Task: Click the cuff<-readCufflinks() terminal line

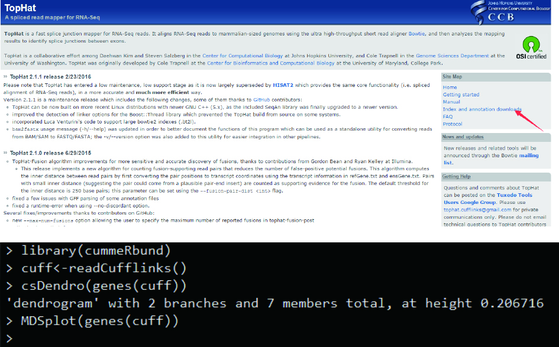Action: 104,268
